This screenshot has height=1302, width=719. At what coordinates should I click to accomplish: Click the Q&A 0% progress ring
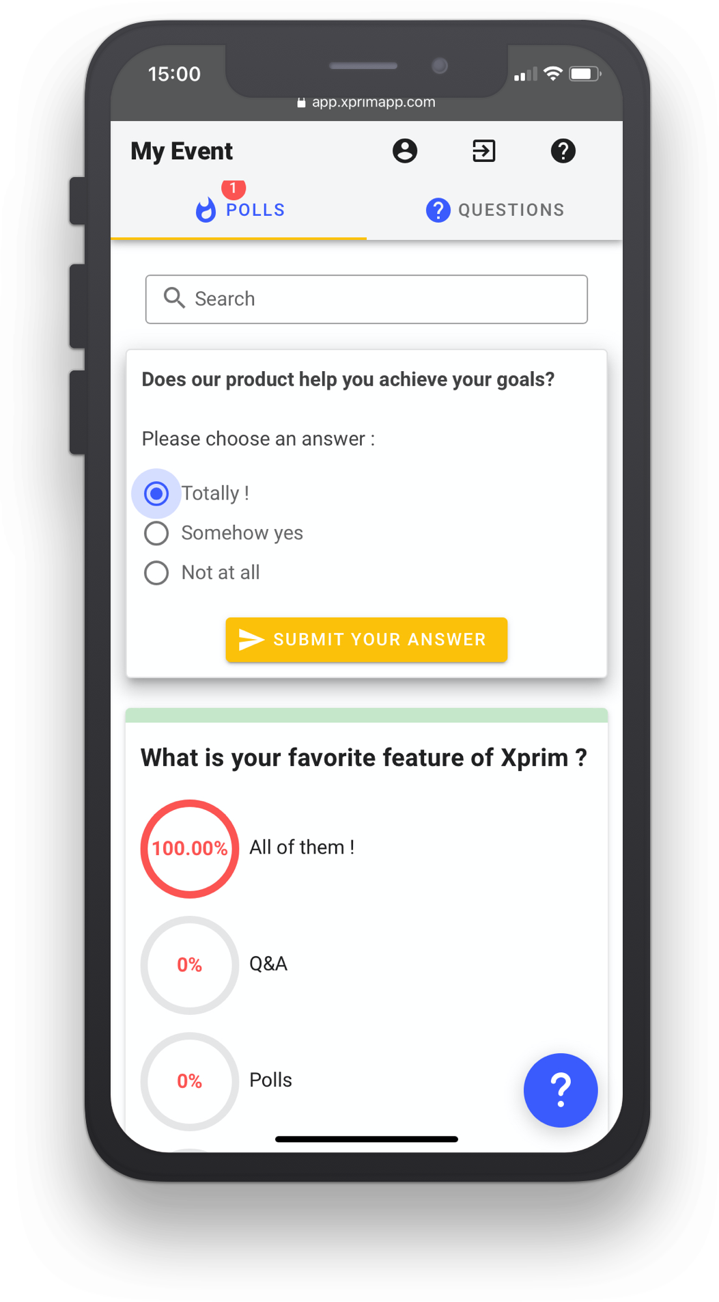[x=190, y=964]
